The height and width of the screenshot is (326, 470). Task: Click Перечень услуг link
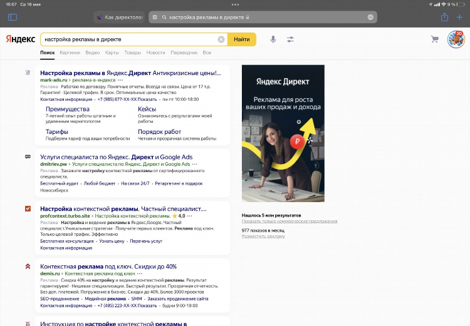[x=146, y=242]
